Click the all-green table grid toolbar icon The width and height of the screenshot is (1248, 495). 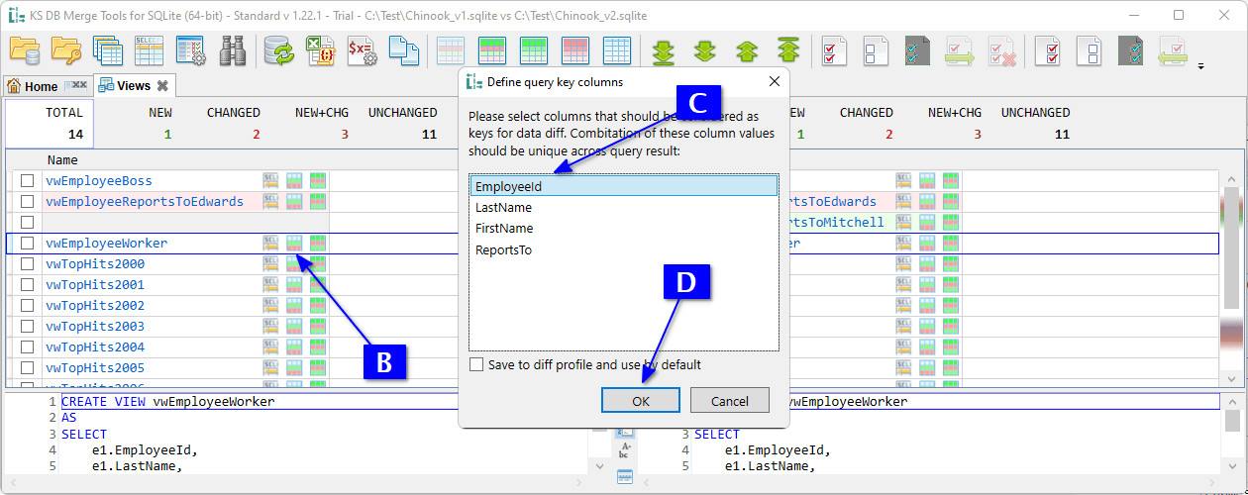534,49
